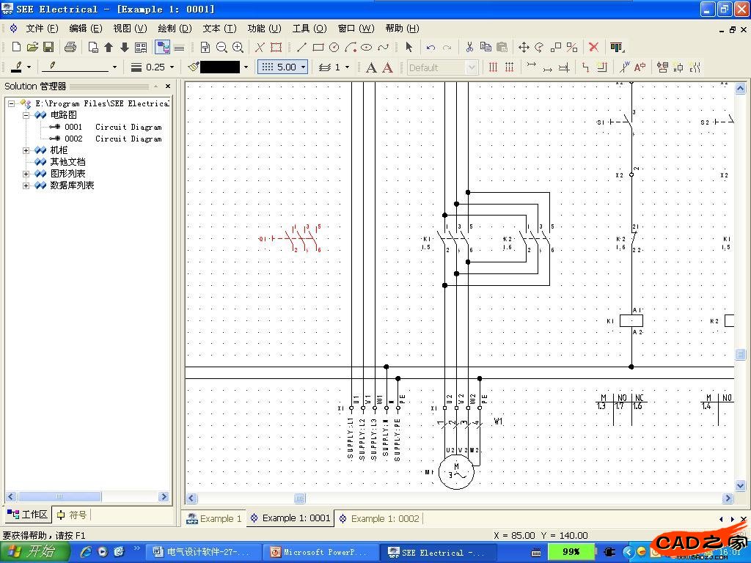Open the 0.25 line width dropdown

pyautogui.click(x=172, y=67)
